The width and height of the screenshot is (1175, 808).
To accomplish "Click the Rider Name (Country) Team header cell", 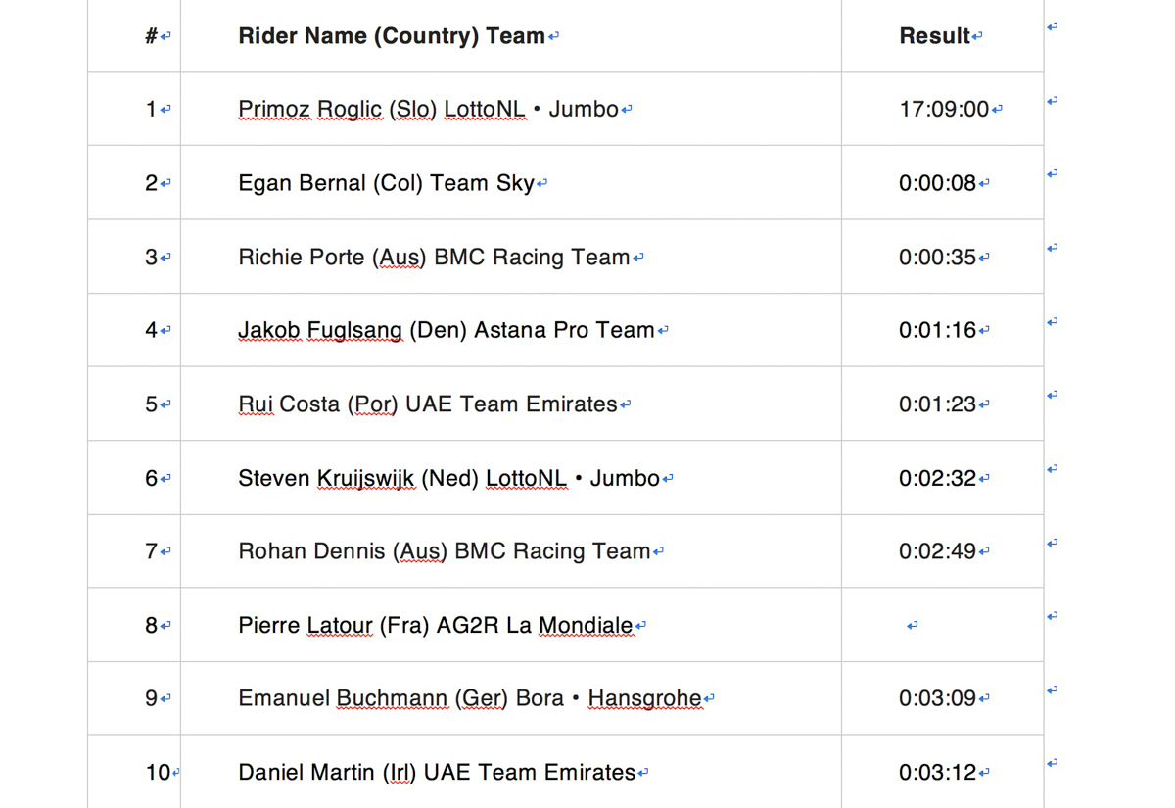I will coord(510,36).
